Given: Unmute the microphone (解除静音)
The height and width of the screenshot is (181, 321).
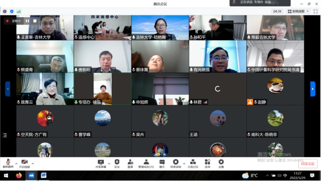Looking at the screenshot, I should pos(8,163).
